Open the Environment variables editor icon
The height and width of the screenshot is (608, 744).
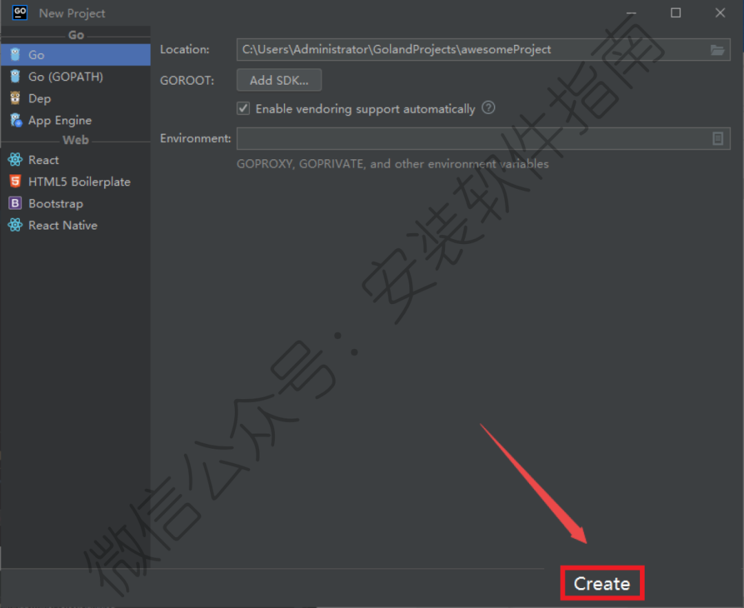pos(718,139)
